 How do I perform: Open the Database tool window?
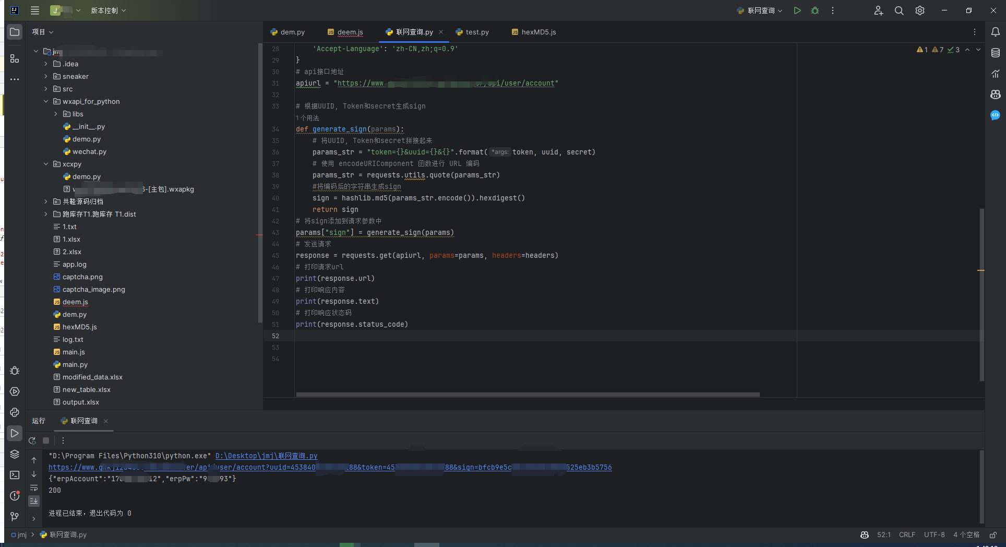[996, 53]
